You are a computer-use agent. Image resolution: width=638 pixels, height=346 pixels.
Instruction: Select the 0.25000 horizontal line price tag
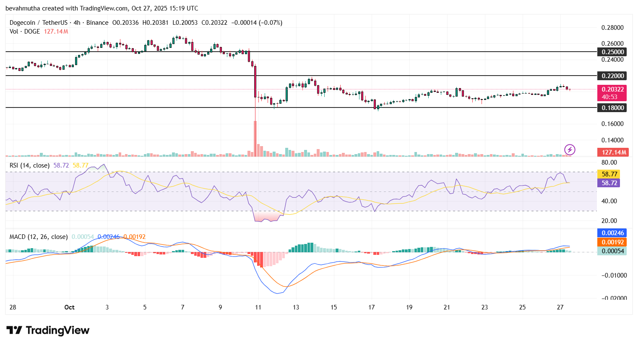[613, 52]
